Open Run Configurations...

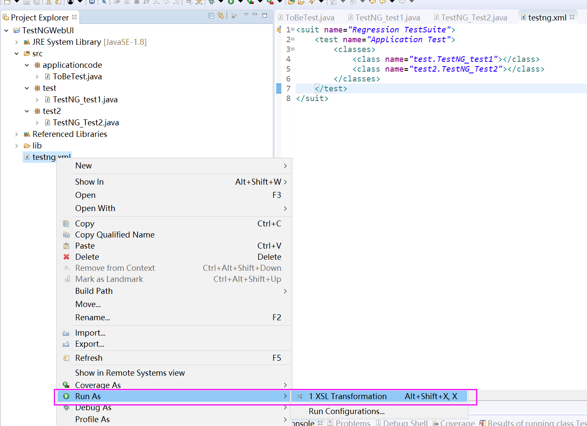379,412
